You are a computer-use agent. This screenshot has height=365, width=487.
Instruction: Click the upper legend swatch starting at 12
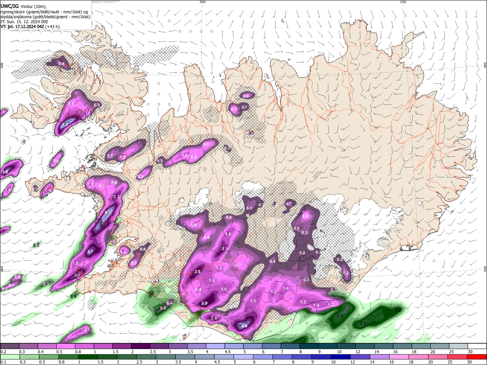(364, 346)
